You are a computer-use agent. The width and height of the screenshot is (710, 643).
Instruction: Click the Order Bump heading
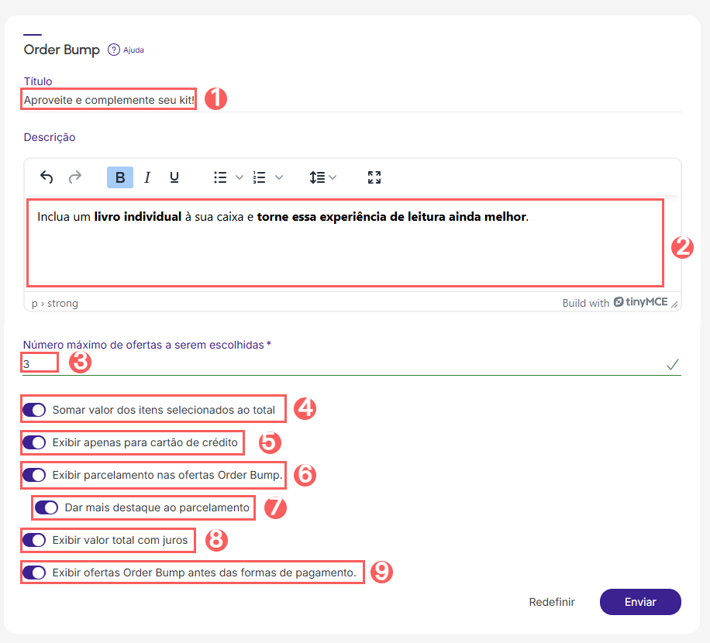pyautogui.click(x=61, y=50)
